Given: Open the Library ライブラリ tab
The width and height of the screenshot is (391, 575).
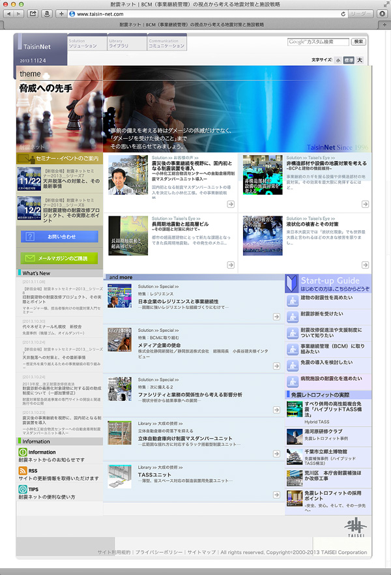Looking at the screenshot, I should click(x=127, y=43).
